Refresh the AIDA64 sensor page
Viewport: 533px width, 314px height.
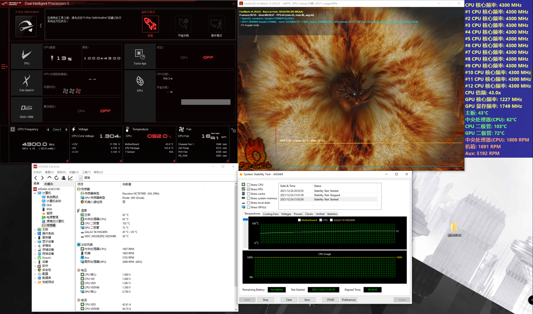click(56, 178)
